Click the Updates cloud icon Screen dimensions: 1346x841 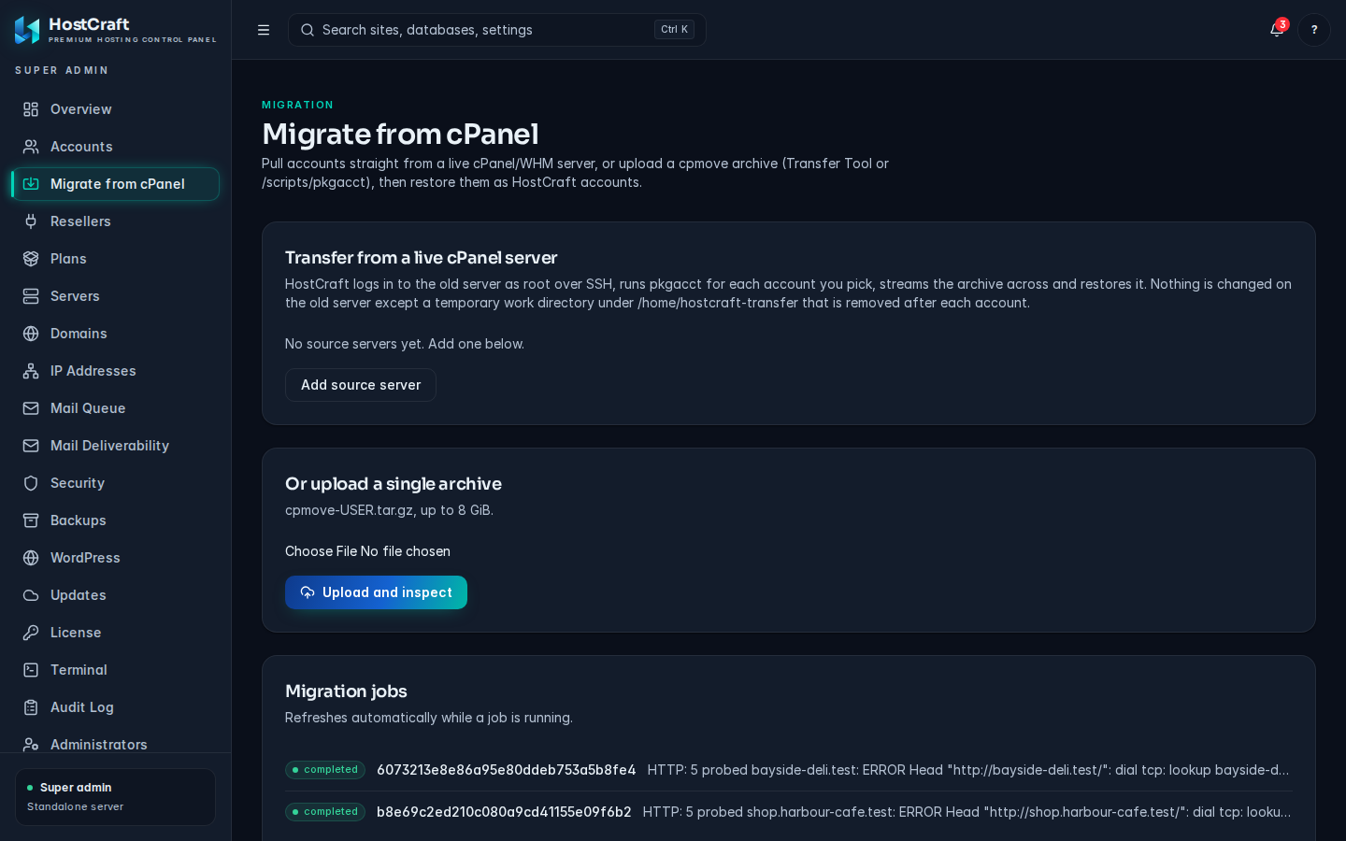31,595
